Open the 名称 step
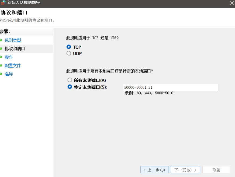 pos(9,74)
